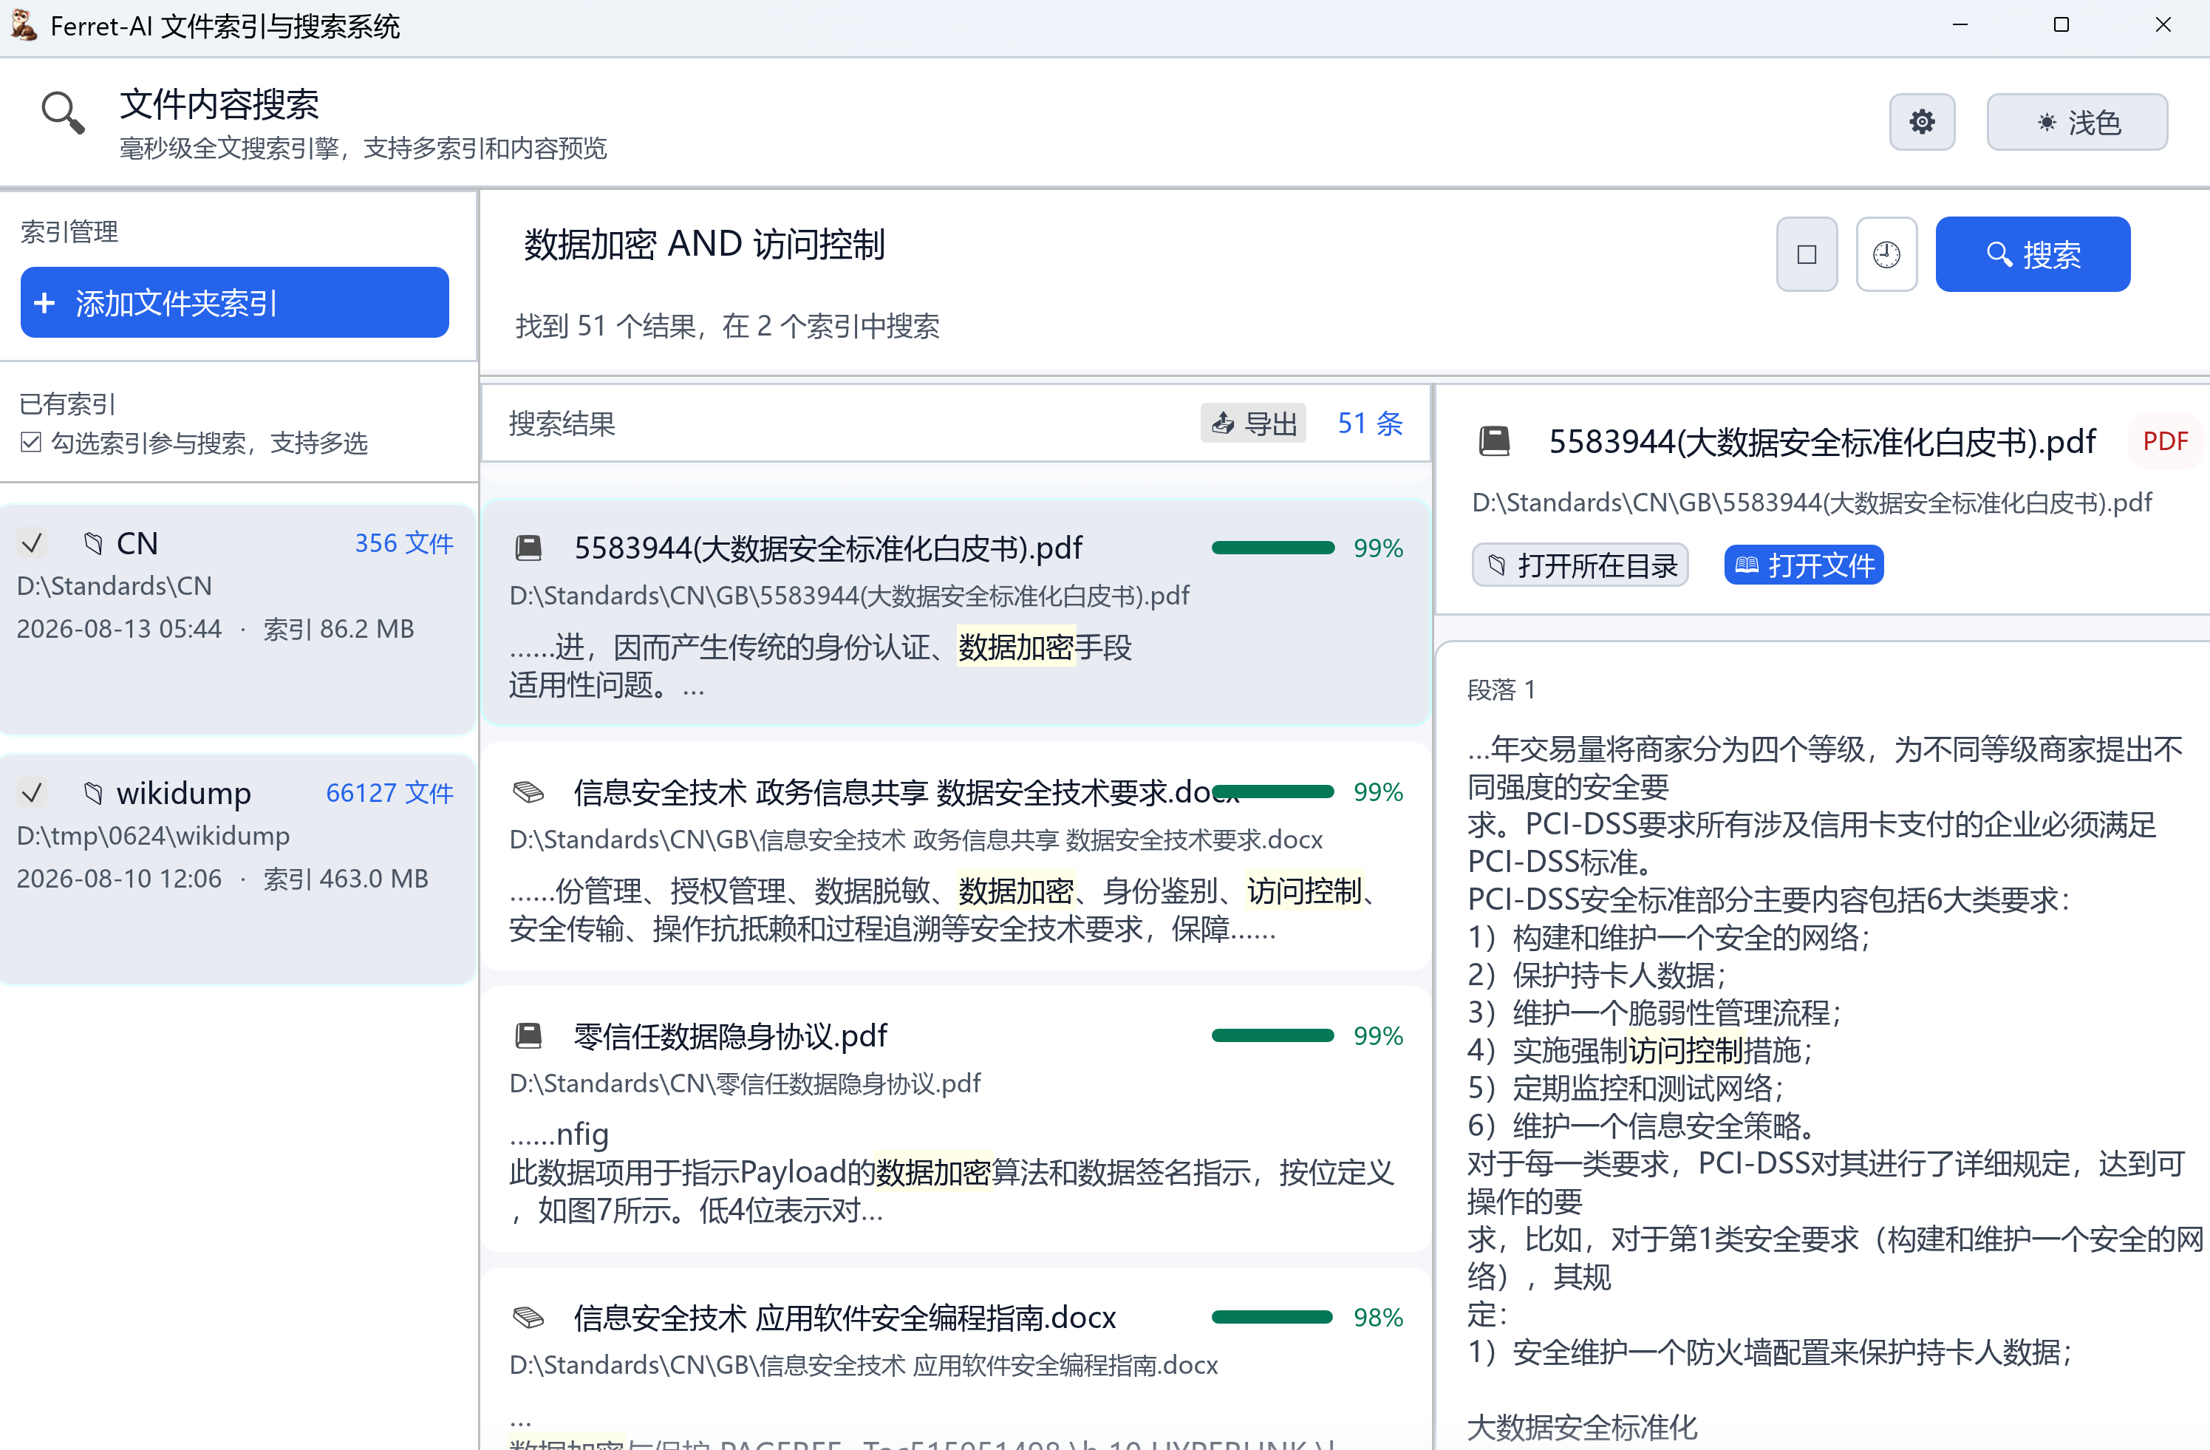Click the checkbox icon beside 勾选索引参与搜索
Image resolution: width=2210 pixels, height=1450 pixels.
[x=30, y=443]
